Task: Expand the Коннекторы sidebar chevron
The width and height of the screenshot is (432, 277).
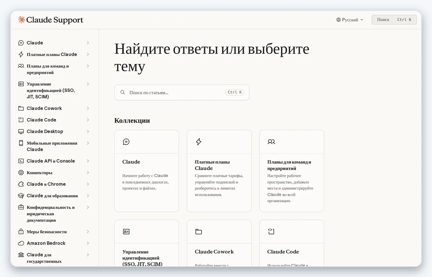Action: 88,172
